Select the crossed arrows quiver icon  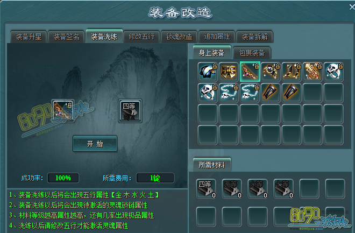tap(313, 72)
